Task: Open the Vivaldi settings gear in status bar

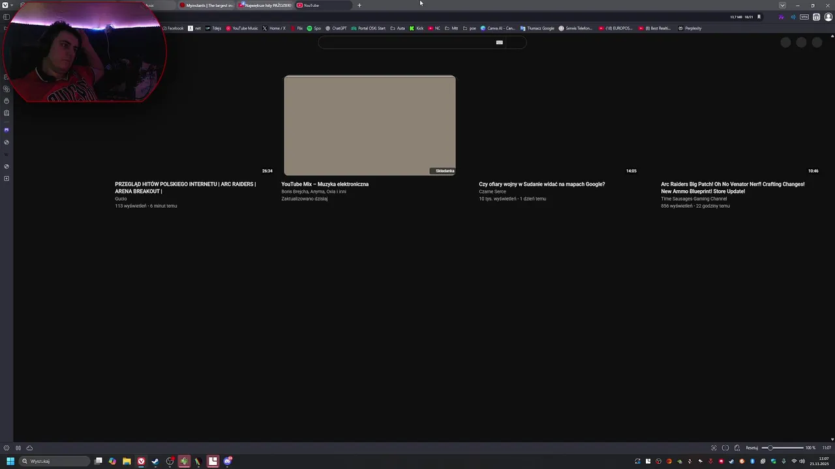Action: [7, 448]
